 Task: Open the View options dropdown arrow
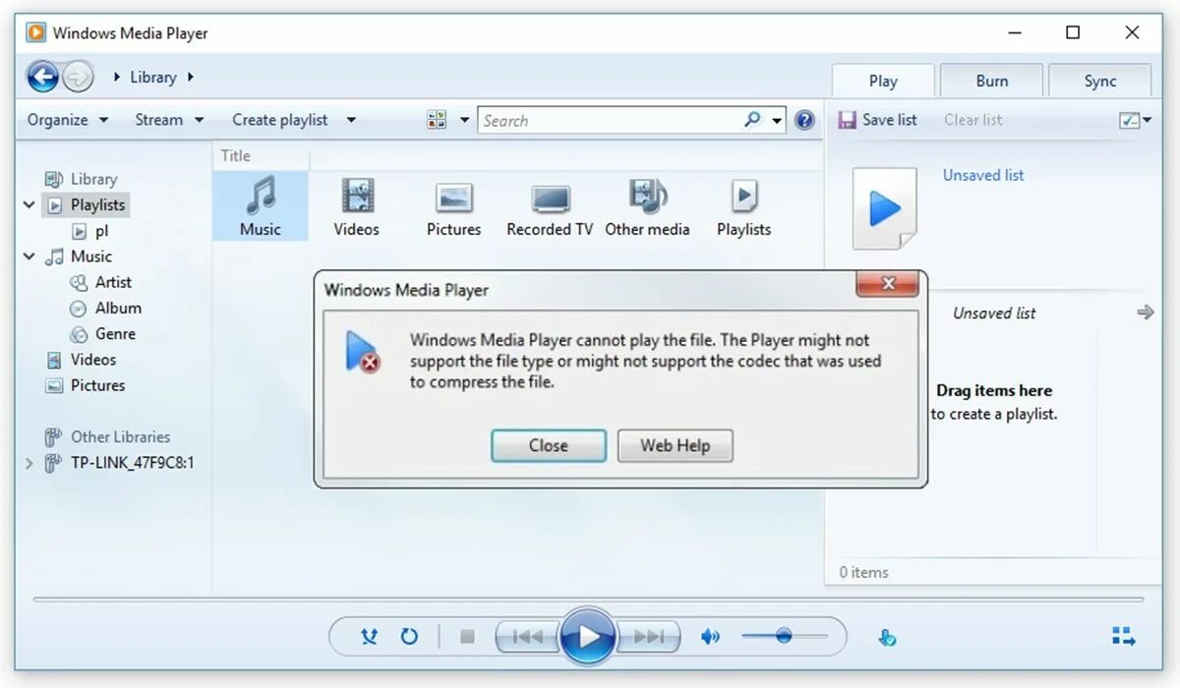click(x=465, y=120)
